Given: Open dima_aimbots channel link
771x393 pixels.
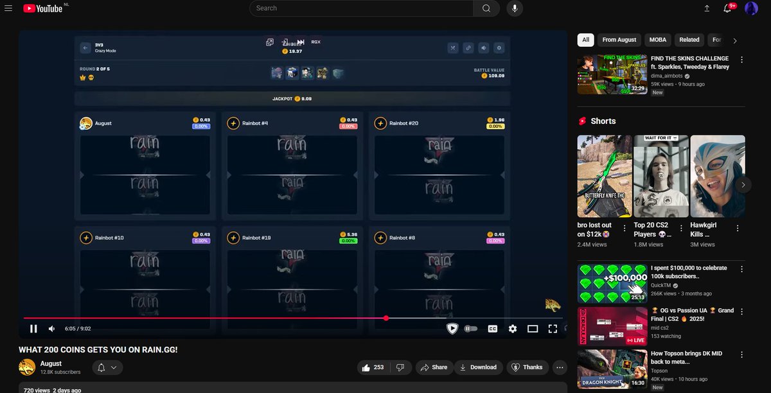Looking at the screenshot, I should pos(666,76).
